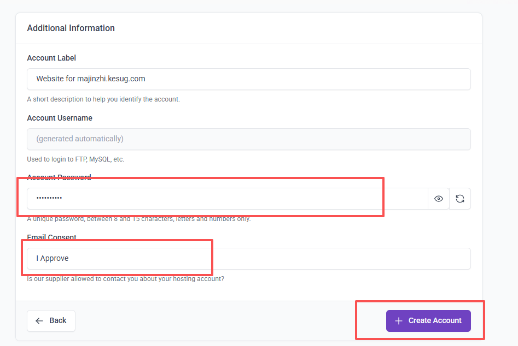Image resolution: width=518 pixels, height=346 pixels.
Task: Click the 'A short description' helper text
Action: point(103,99)
